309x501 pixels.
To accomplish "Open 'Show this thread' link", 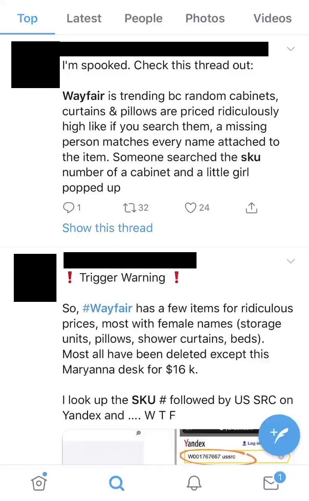I will 107,228.
